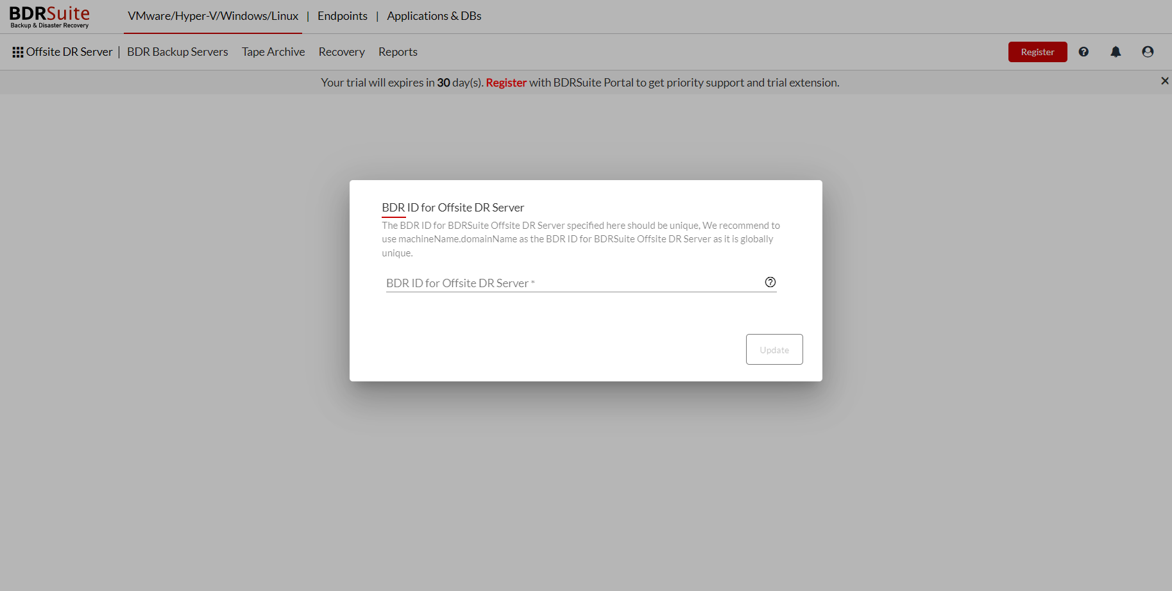Open the Recovery menu
Screen dimensions: 1172x591
point(342,52)
